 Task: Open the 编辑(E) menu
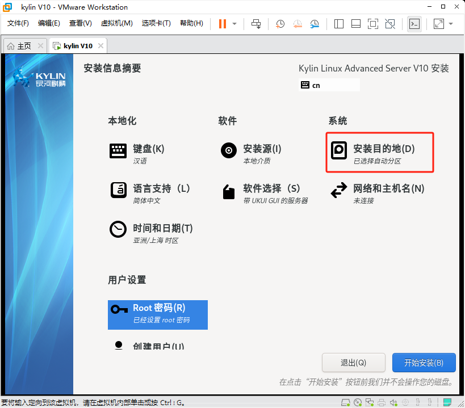49,23
